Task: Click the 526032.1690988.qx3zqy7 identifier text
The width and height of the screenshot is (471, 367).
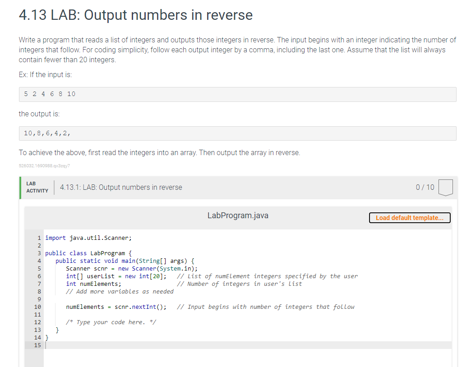Action: pos(44,166)
